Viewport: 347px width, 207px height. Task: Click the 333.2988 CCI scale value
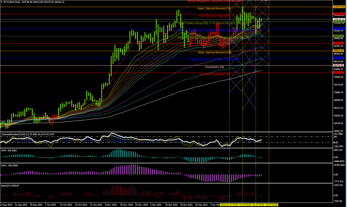[x=339, y=134]
